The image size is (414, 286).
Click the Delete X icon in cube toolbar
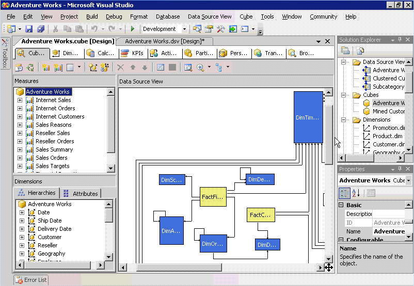tap(120, 68)
